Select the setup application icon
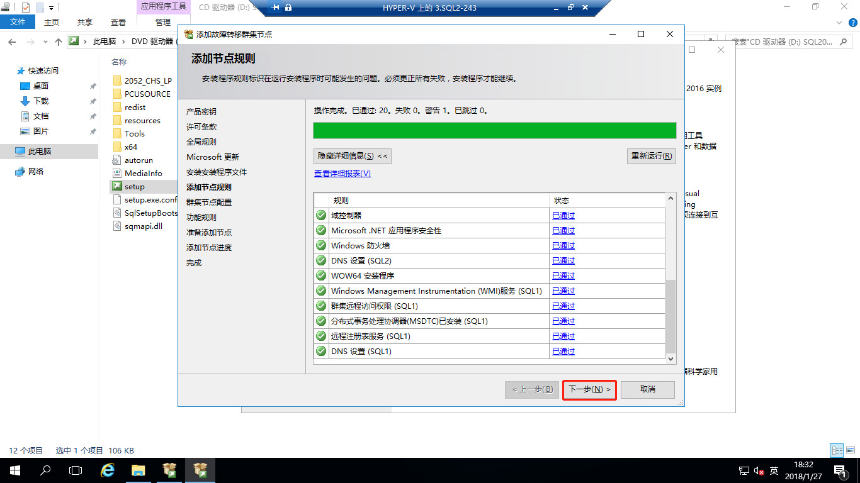The width and height of the screenshot is (860, 483). (117, 186)
